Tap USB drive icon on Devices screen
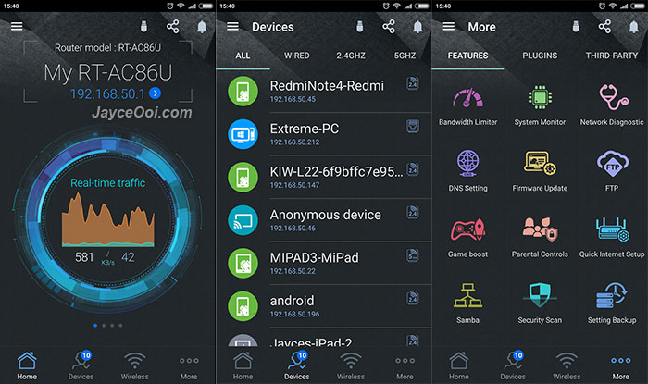The image size is (648, 384). click(x=359, y=27)
